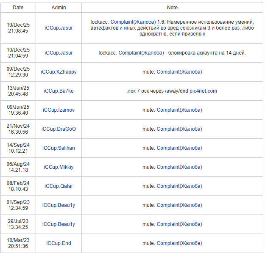
Task: Open Complaint link in iCCup.Qatar row
Action: pyautogui.click(x=179, y=186)
